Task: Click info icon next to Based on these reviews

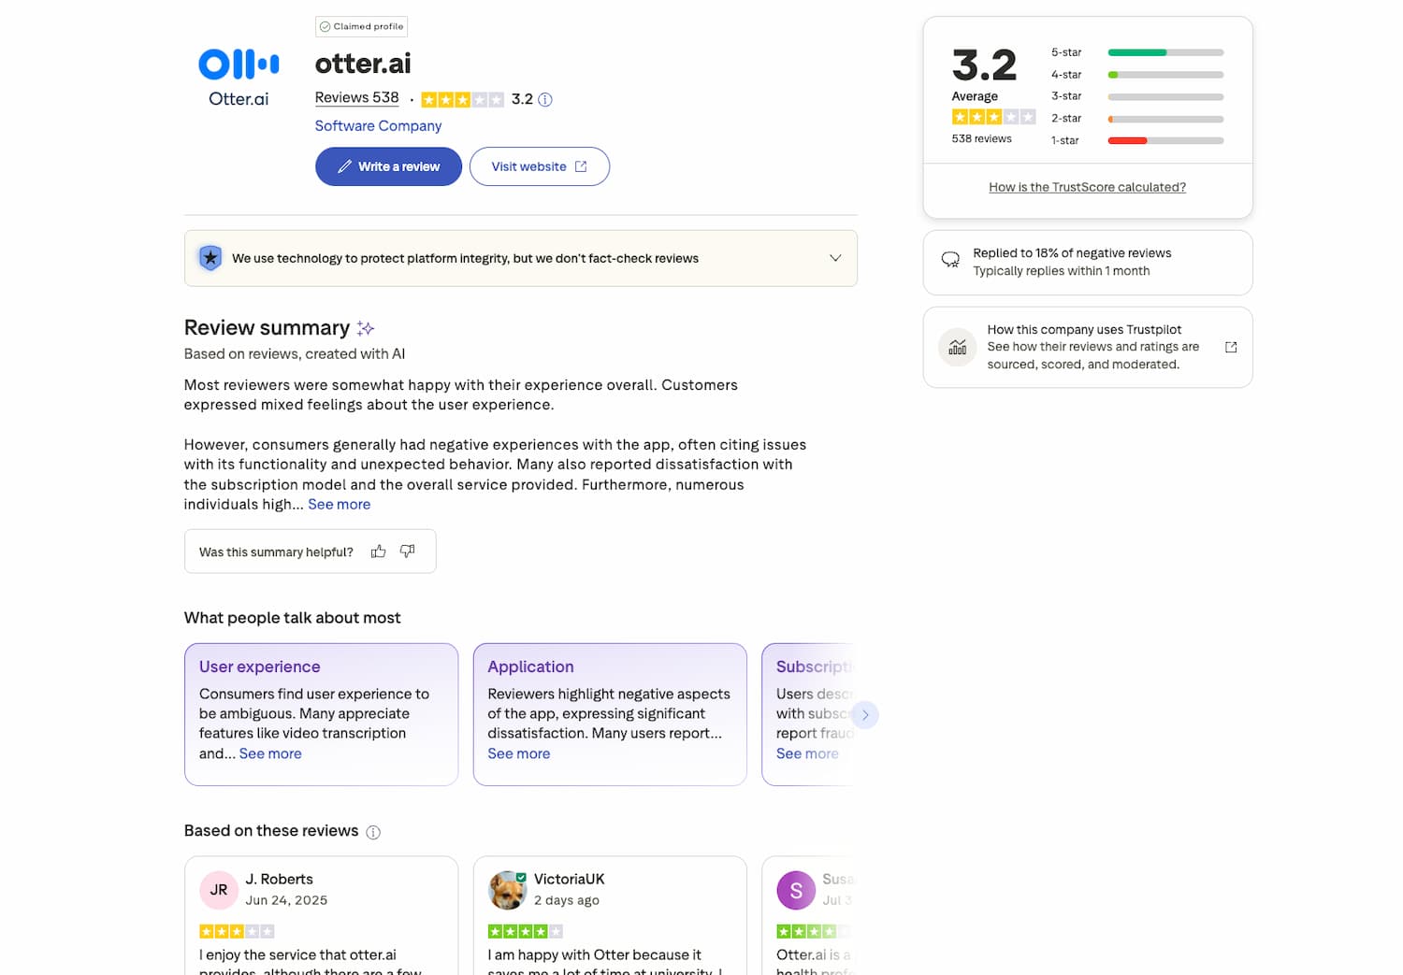Action: coord(373,832)
